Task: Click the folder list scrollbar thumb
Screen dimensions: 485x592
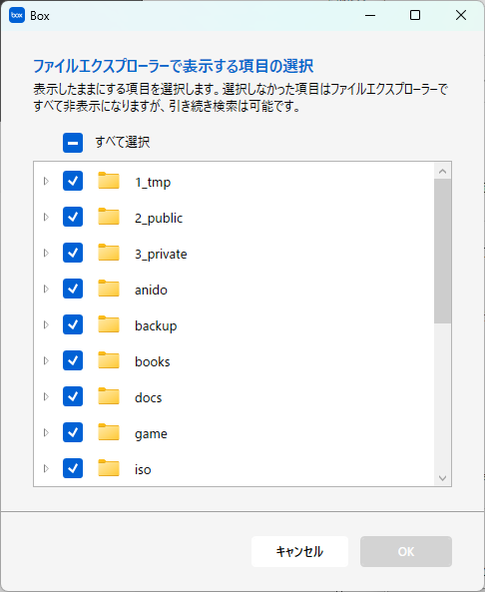Action: tap(443, 251)
